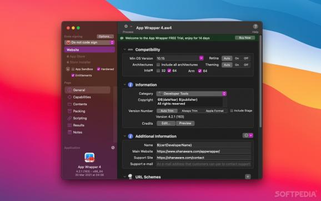Set Theming to Auto
321x201 pixels.
(227, 65)
